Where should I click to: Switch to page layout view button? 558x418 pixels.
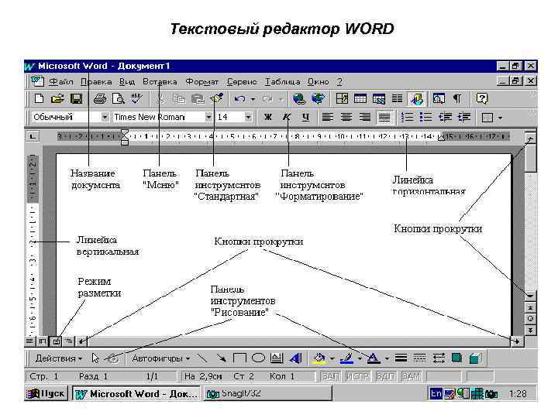[x=56, y=341]
